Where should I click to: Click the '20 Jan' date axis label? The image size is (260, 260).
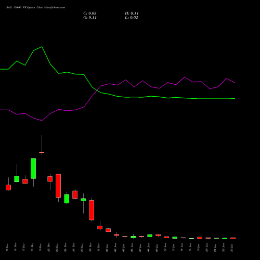pyautogui.click(x=207, y=248)
